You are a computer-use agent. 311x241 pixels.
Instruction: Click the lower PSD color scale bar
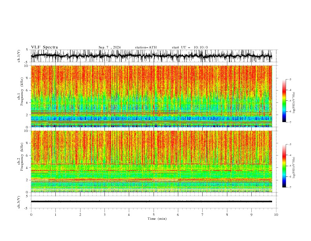284,166
